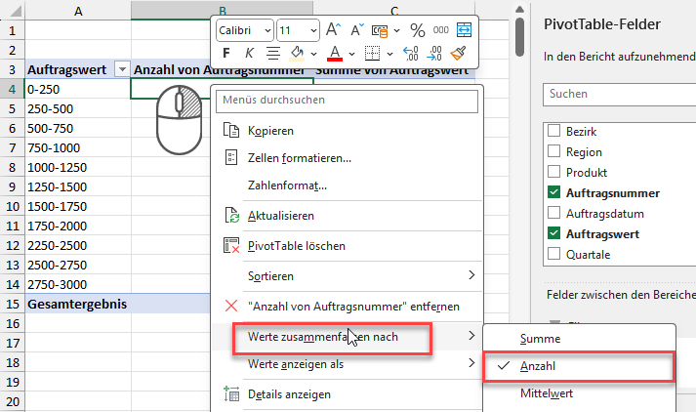Click the increase font size icon
Viewport: 696px width, 412px height.
334,29
